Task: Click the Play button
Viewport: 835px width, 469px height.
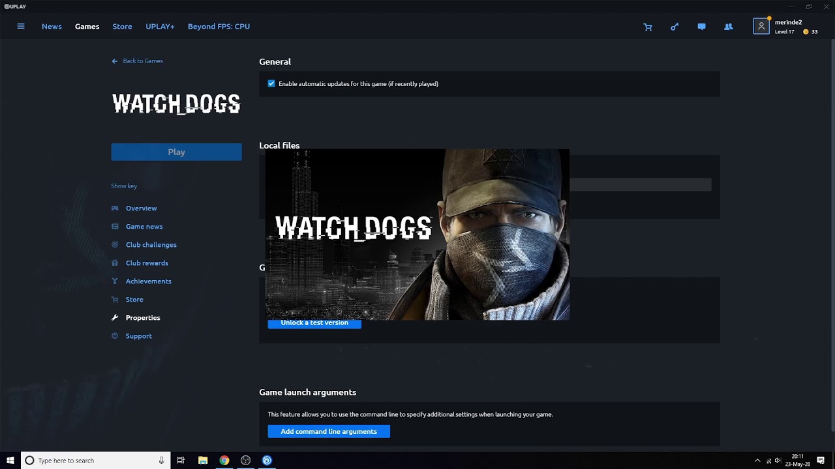Action: (176, 152)
